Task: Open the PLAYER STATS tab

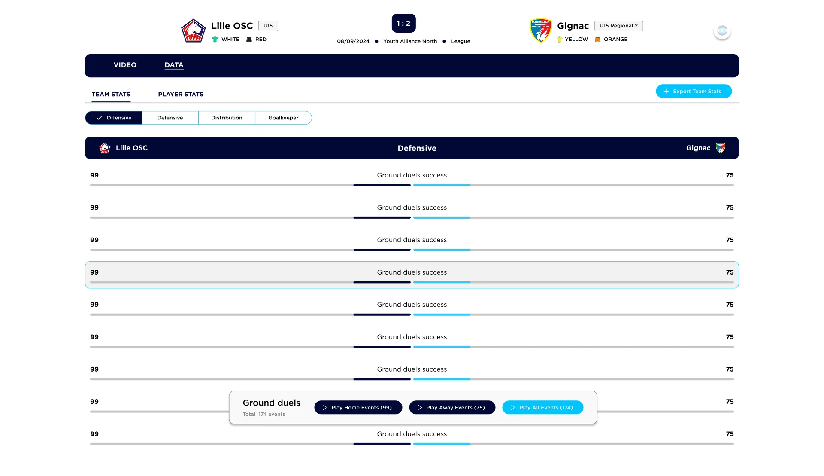Action: click(x=181, y=94)
